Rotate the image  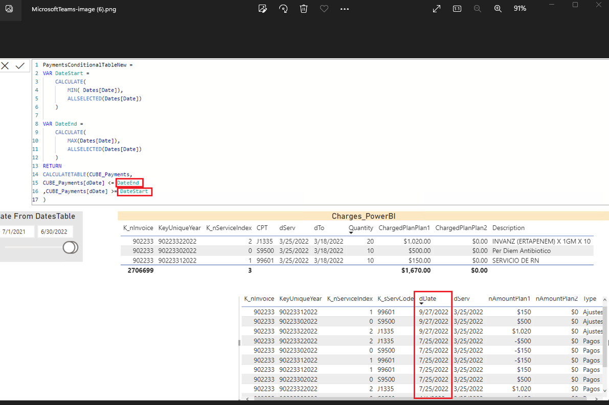click(283, 9)
